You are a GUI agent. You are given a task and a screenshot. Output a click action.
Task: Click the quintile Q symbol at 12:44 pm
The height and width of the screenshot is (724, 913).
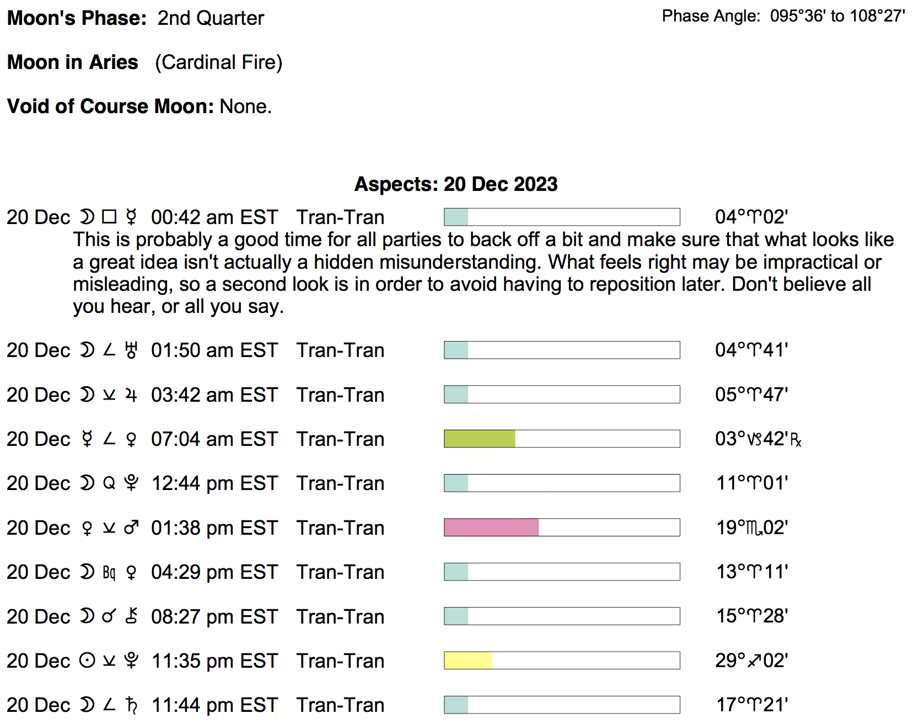(x=109, y=483)
